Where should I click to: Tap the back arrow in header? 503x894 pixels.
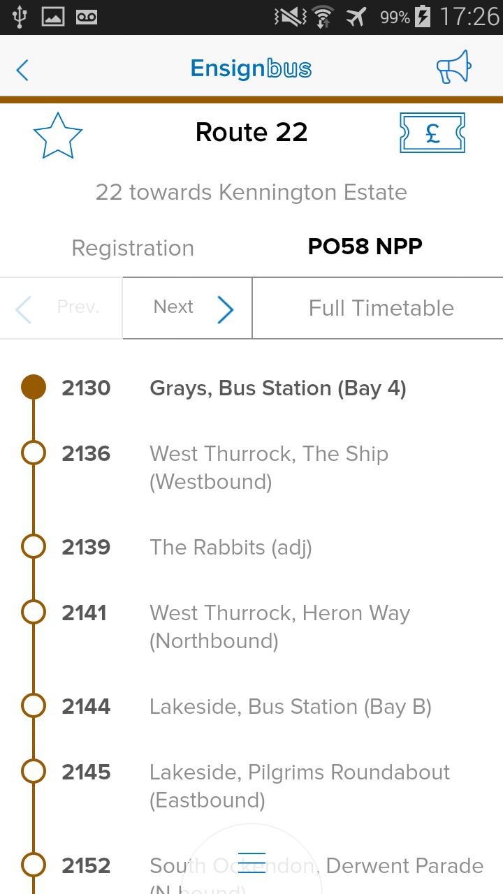click(x=22, y=69)
